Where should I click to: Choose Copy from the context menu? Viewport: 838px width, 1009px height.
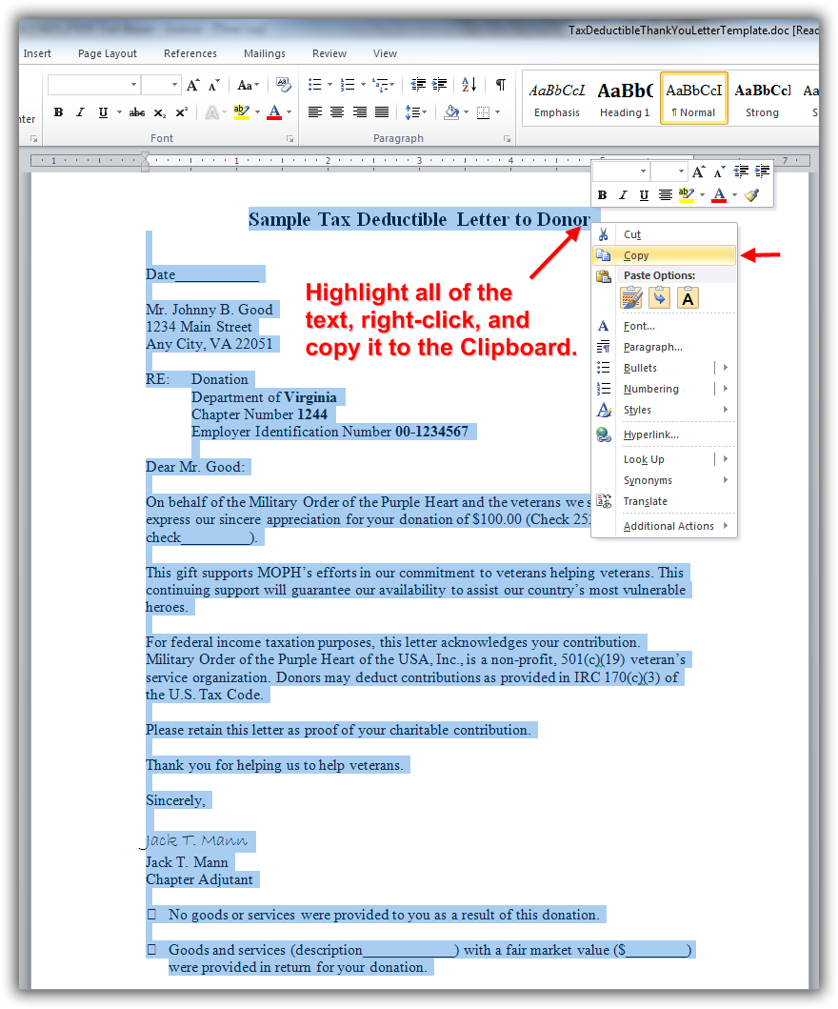point(636,255)
